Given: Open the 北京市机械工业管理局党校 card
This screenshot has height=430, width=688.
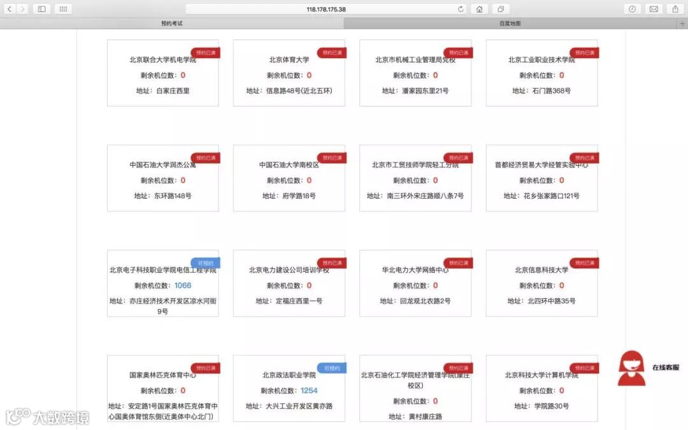Looking at the screenshot, I should point(415,73).
